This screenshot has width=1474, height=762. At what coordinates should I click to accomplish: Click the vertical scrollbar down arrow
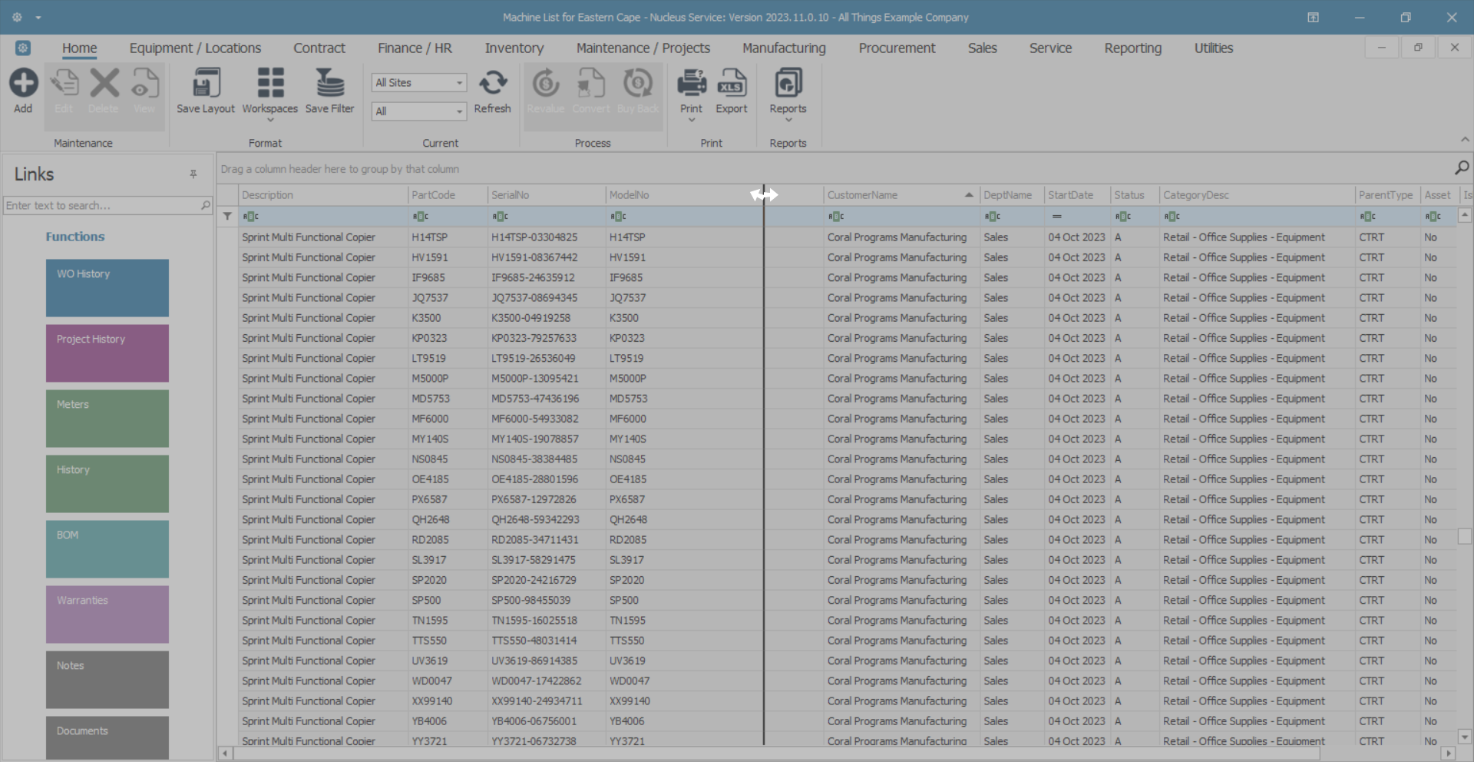tap(1465, 737)
